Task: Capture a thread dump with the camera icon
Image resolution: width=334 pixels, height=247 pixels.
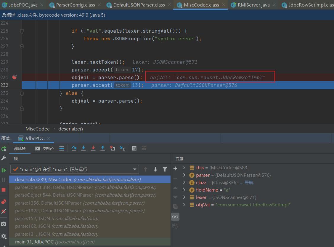Action: (x=4, y=224)
